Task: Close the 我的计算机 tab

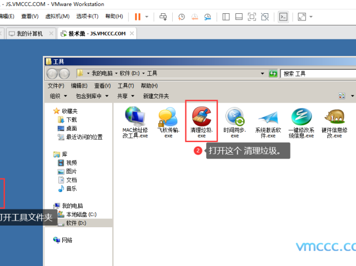Action: tap(51, 34)
